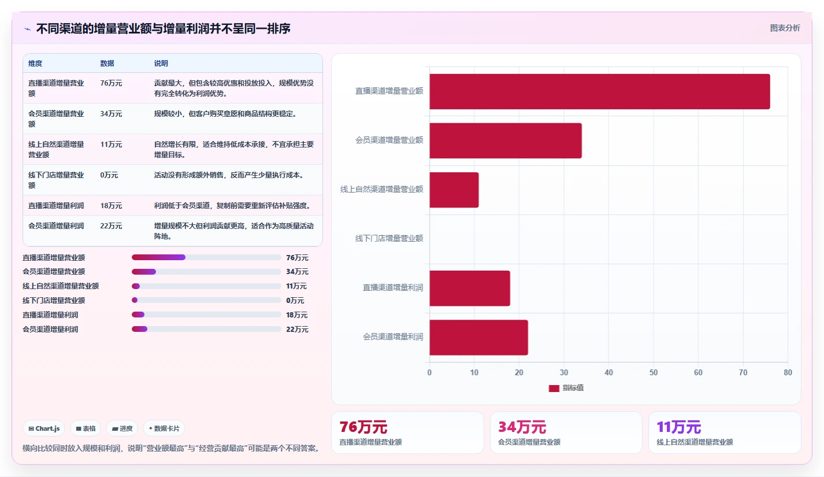Click the 会员渠道增量利润 progress bar

tap(206, 329)
